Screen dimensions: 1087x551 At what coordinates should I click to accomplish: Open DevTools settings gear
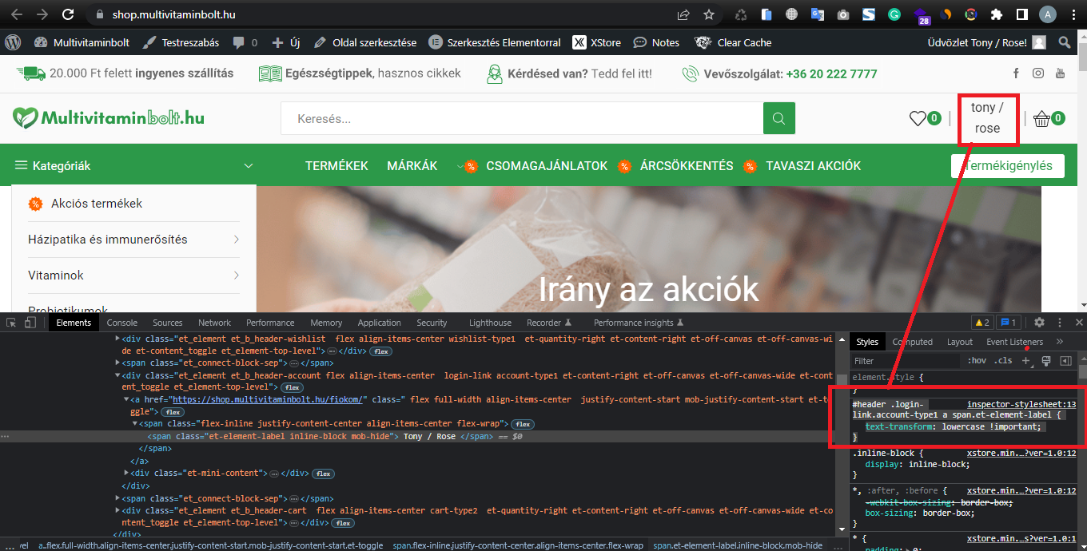[1039, 323]
